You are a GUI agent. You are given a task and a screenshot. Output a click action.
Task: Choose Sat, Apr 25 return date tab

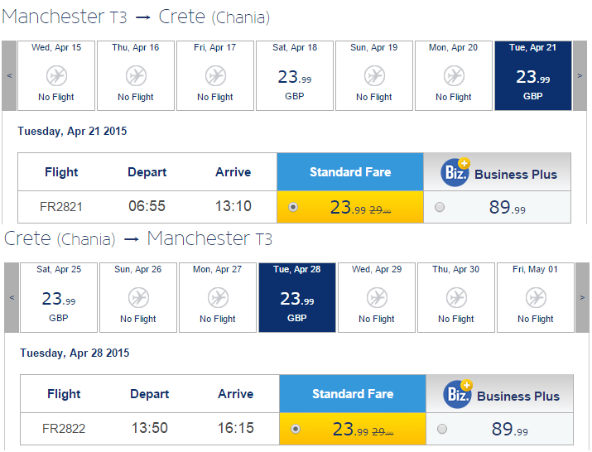(59, 297)
